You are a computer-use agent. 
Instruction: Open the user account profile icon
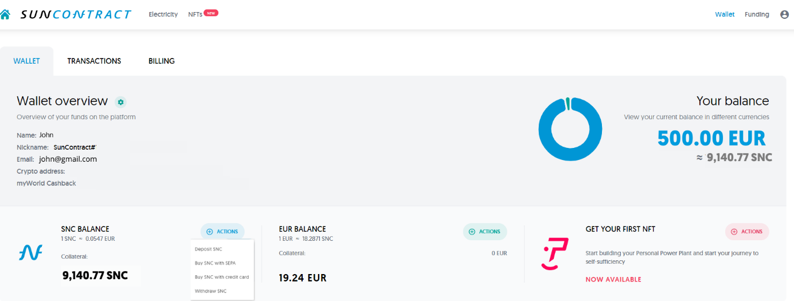pos(784,14)
